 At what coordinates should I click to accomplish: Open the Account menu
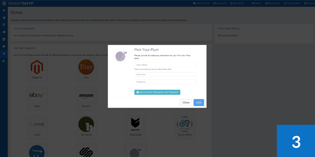[x=309, y=3]
